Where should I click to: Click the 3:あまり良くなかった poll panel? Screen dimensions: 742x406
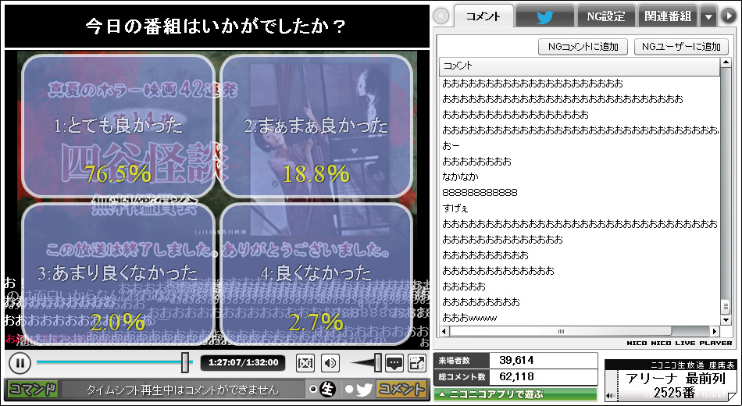118,274
